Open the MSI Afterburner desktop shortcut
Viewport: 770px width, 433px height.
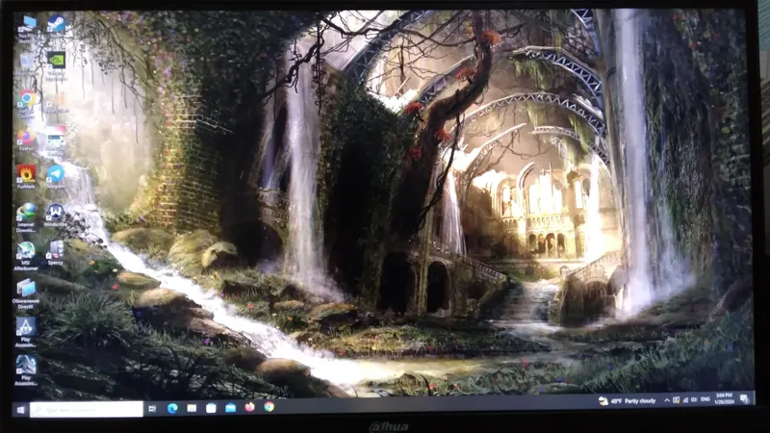point(26,252)
